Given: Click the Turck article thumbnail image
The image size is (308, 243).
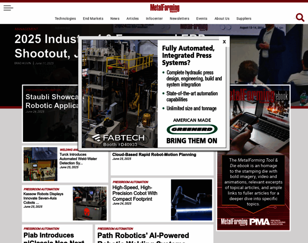Looking at the screenshot, I should (x=41, y=164).
